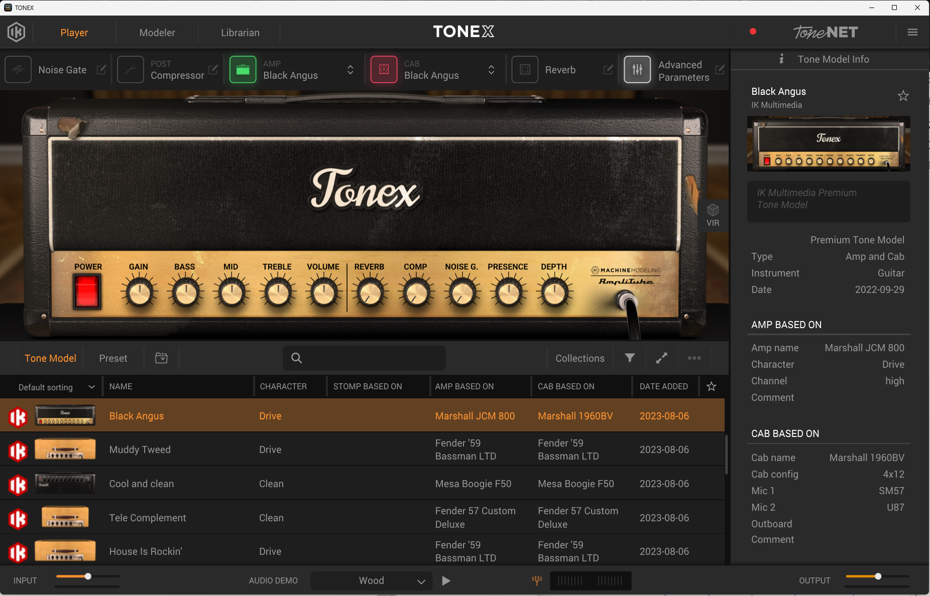
Task: Open the hamburger menu
Action: tap(913, 32)
